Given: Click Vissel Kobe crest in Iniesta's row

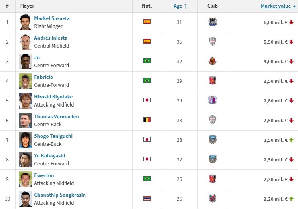Looking at the screenshot, I should tap(212, 41).
